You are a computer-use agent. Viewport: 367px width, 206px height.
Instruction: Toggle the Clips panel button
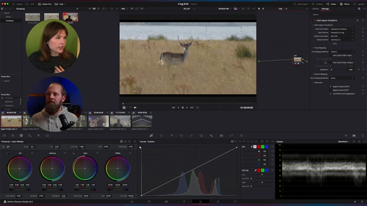[x=60, y=4]
